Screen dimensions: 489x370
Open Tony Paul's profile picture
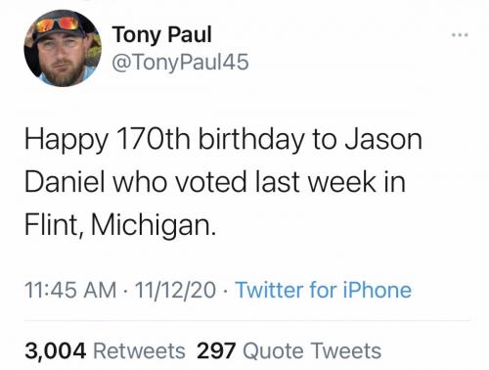coord(63,48)
